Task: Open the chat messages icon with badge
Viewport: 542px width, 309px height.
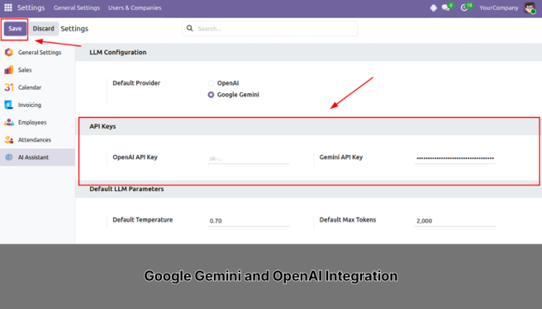Action: click(x=446, y=7)
